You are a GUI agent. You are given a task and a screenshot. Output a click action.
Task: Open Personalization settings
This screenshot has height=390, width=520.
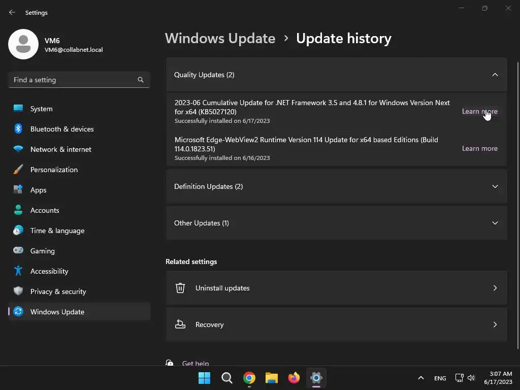pos(79,170)
